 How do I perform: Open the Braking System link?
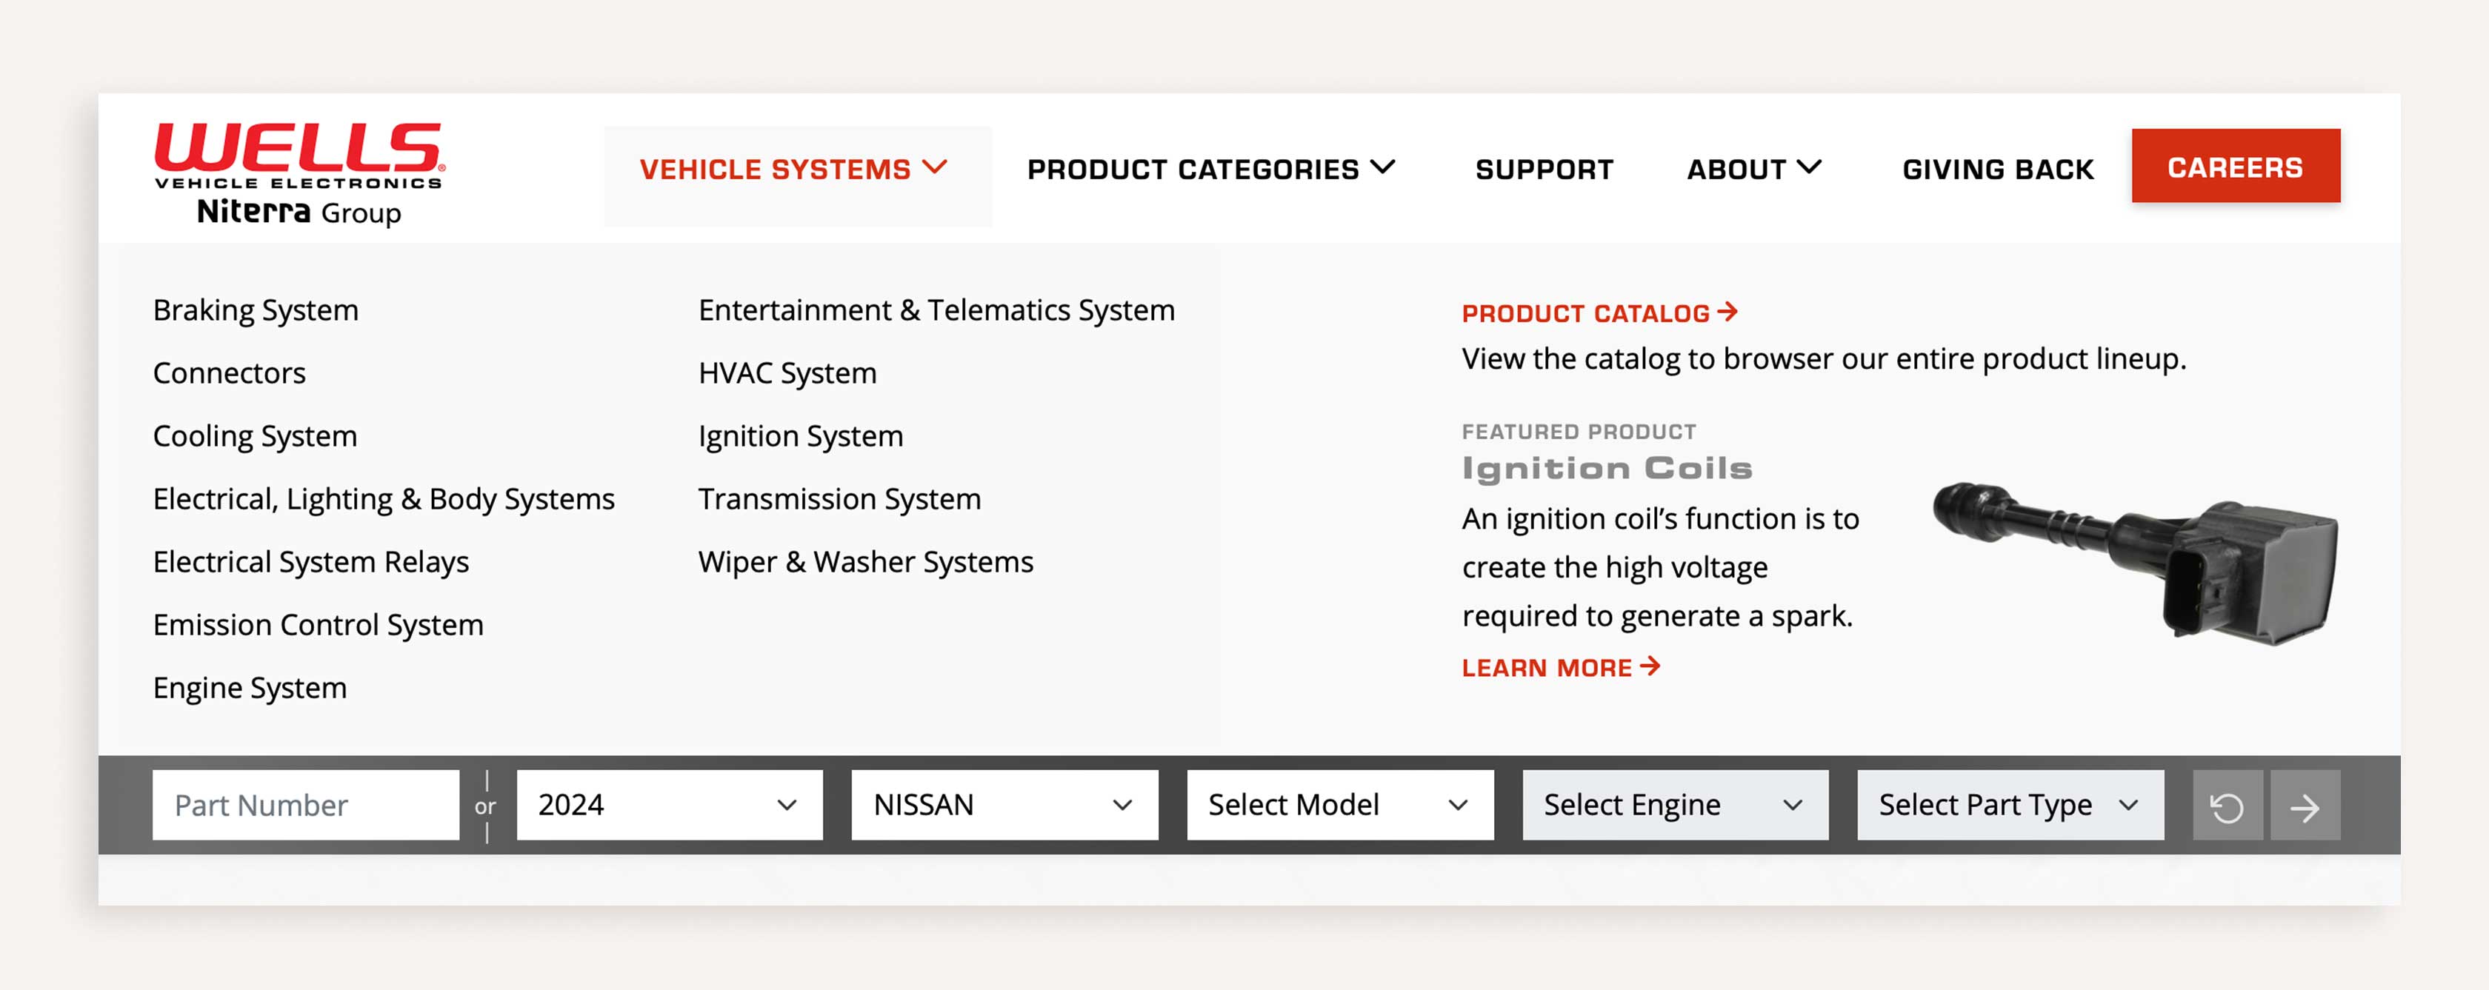coord(256,310)
